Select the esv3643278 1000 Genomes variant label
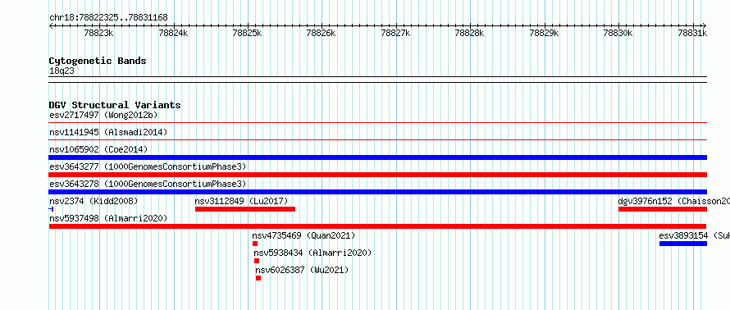Image resolution: width=730 pixels, height=310 pixels. 148,184
